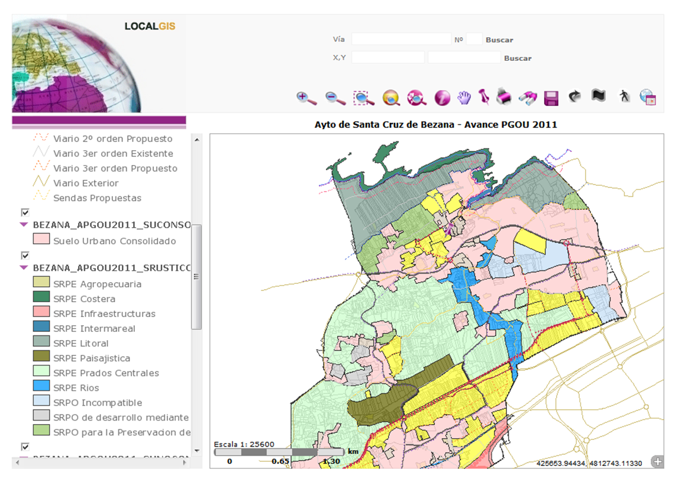Click the LOCALGIS logo

(150, 26)
